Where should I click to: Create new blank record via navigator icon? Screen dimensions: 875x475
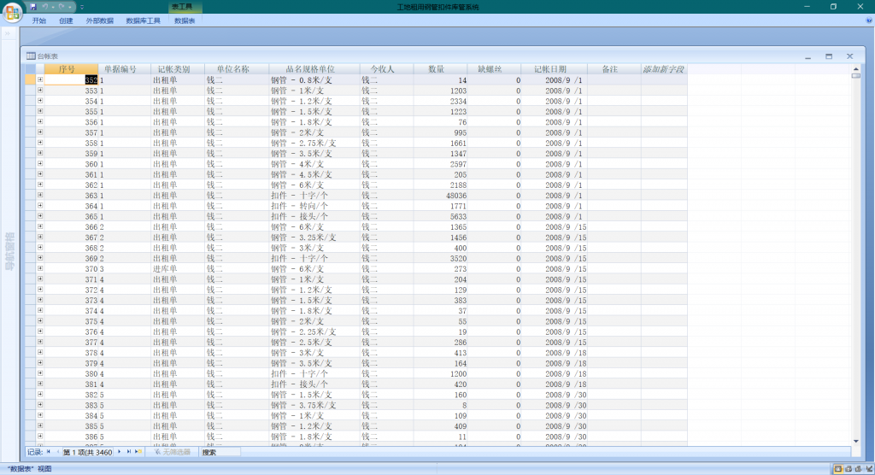[138, 451]
